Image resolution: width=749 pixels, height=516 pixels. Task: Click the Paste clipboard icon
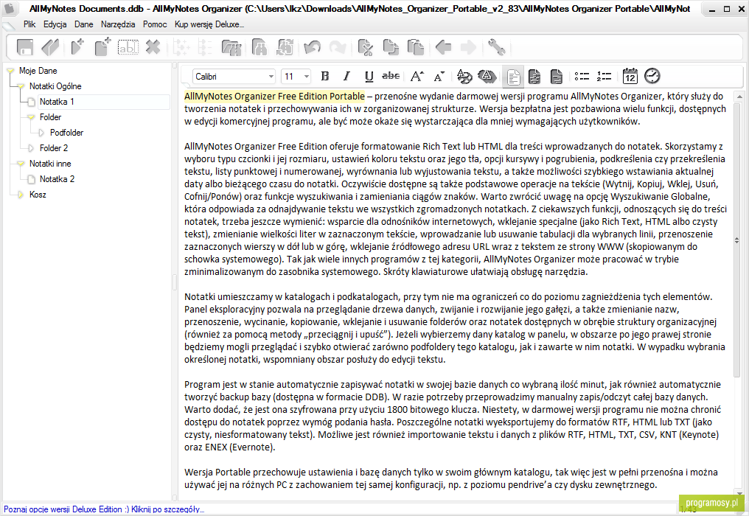point(416,47)
